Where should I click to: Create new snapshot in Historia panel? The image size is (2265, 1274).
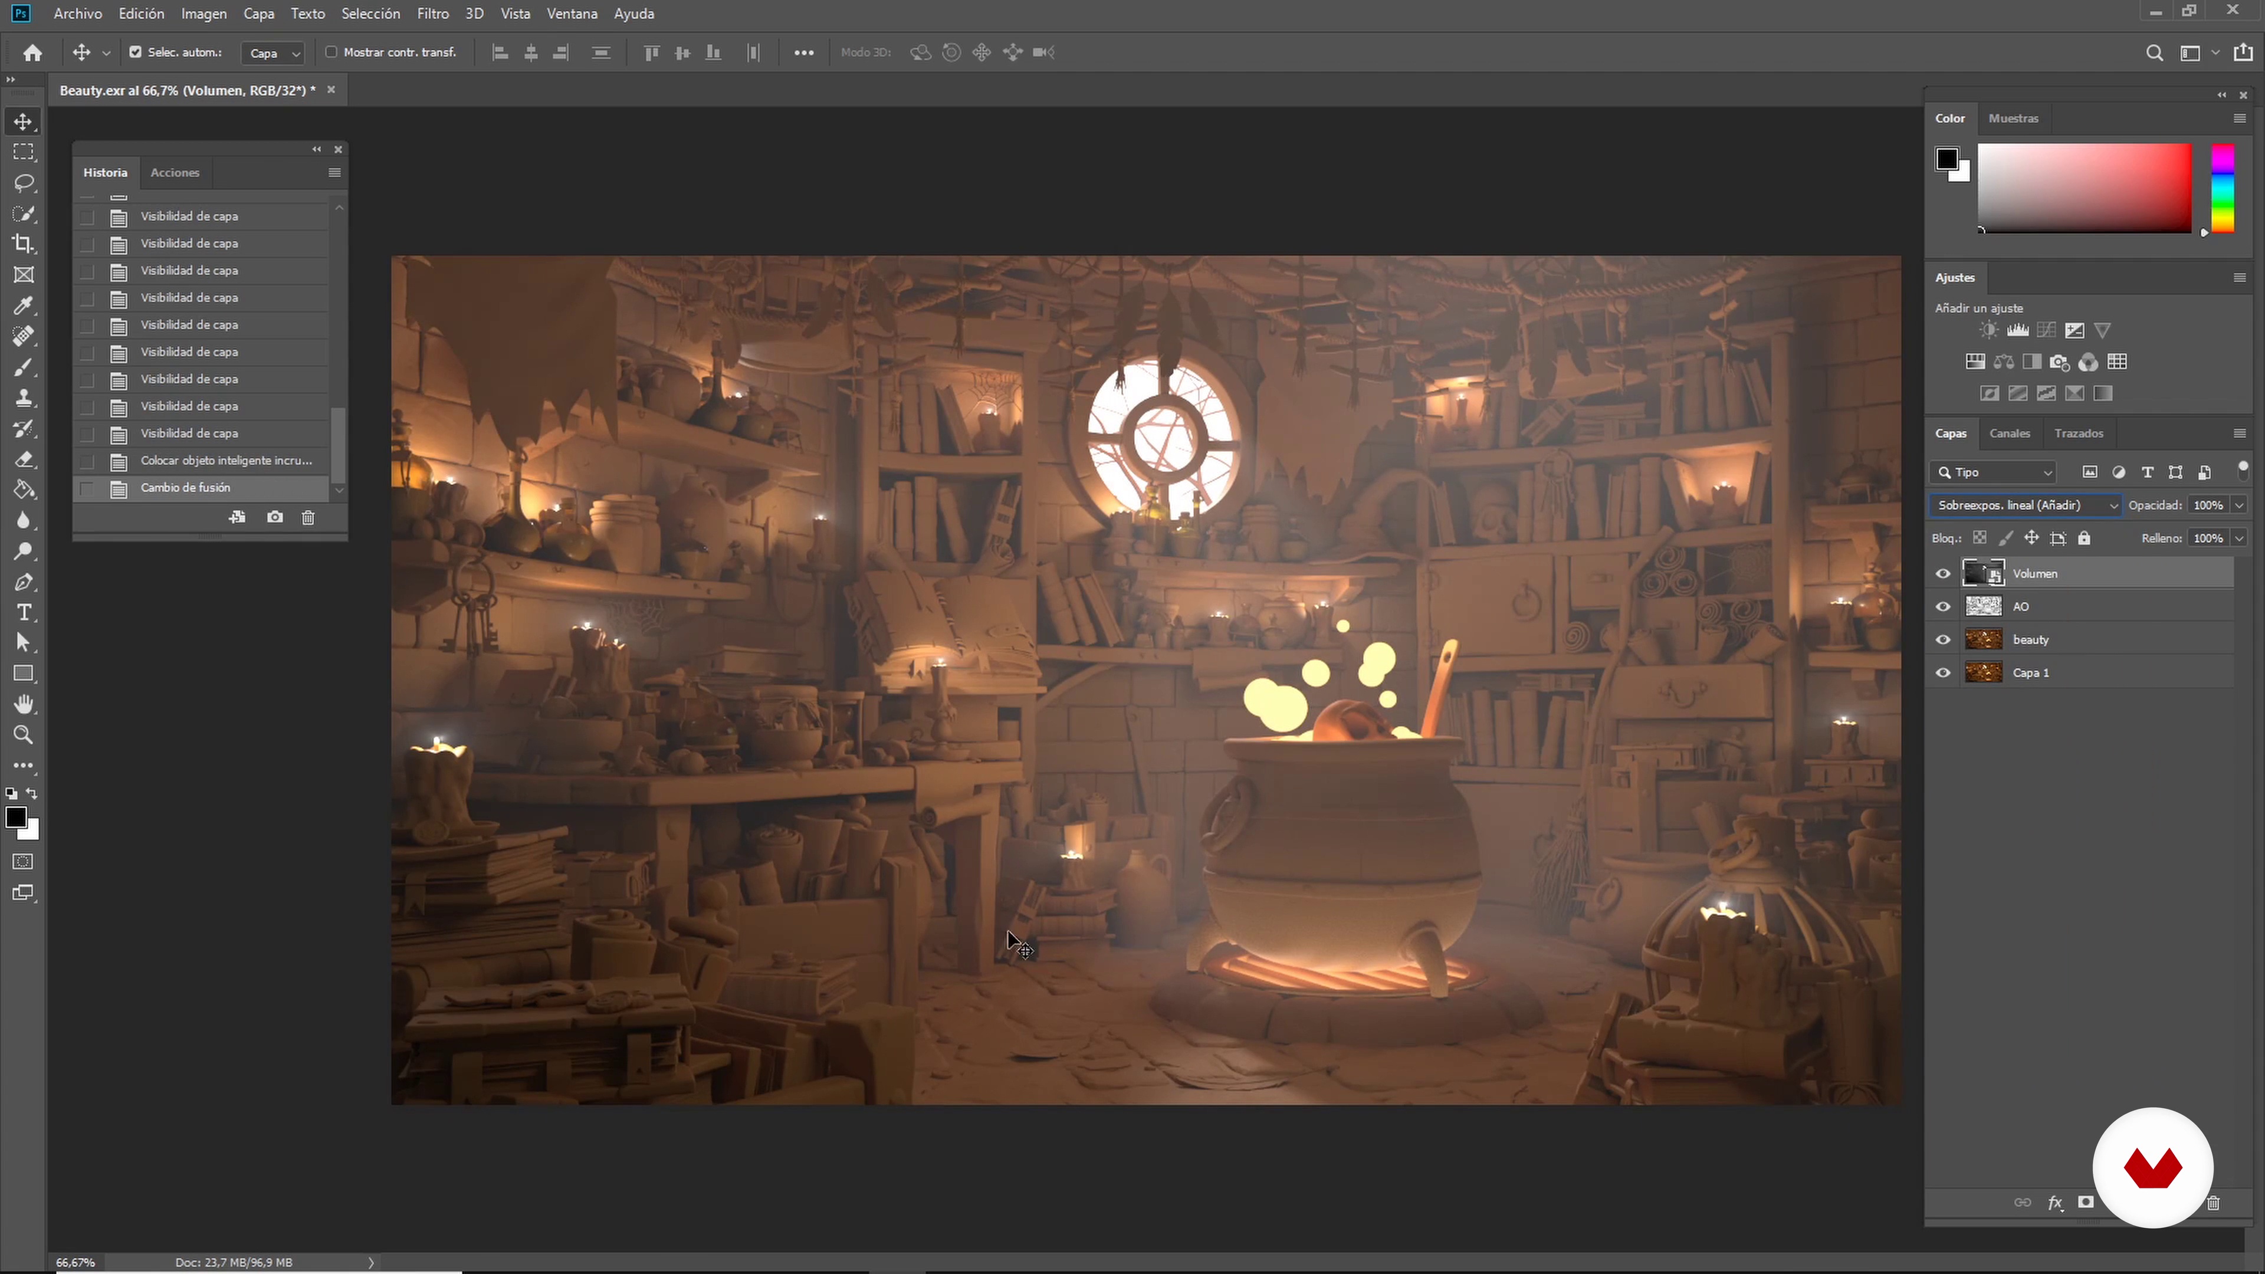tap(275, 517)
